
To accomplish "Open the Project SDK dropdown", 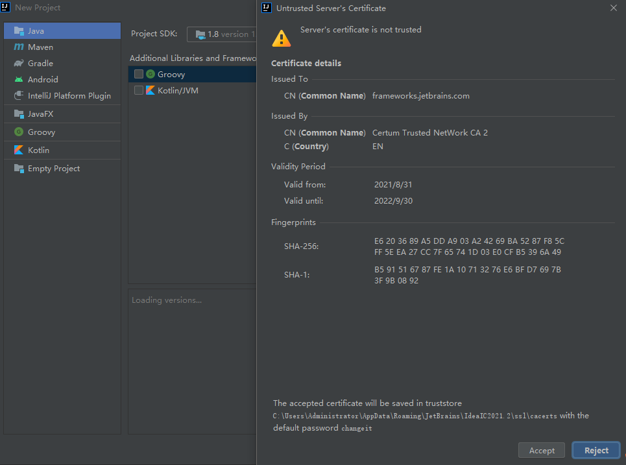I will (222, 34).
